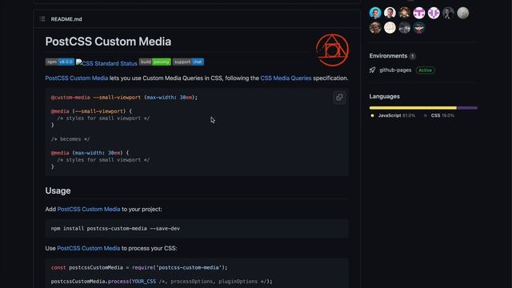Click the 'Usage' section heading
The height and width of the screenshot is (288, 512).
58,190
